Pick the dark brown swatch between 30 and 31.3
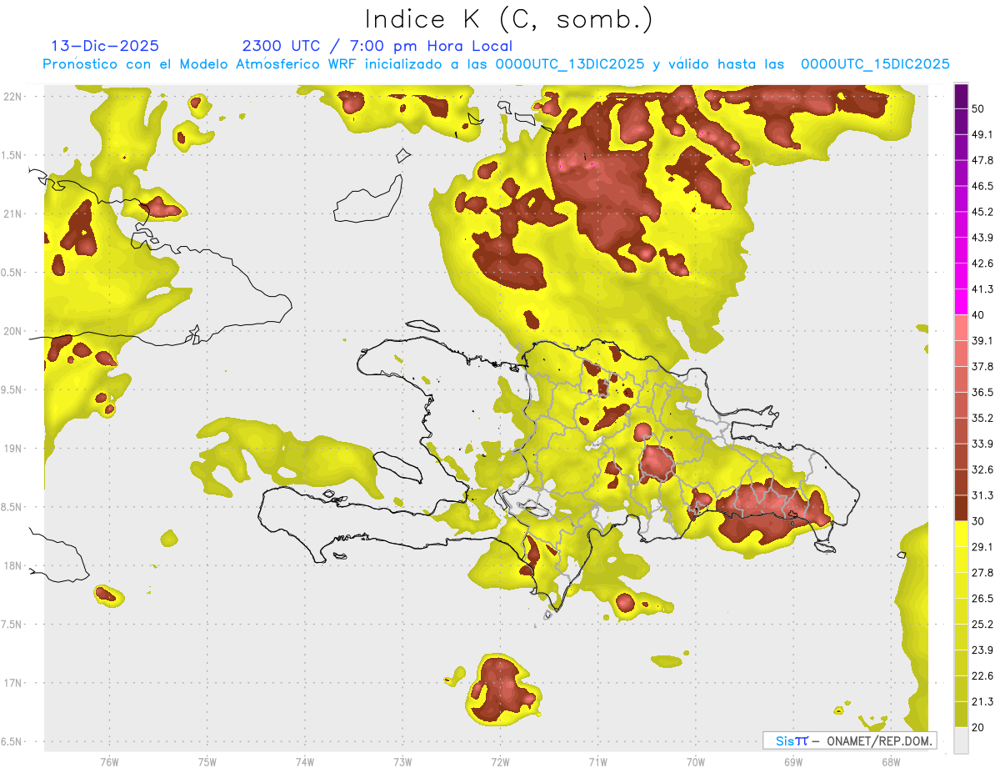1000x773 pixels. point(961,509)
